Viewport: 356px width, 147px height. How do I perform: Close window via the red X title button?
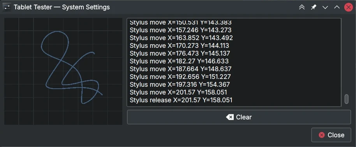point(349,7)
